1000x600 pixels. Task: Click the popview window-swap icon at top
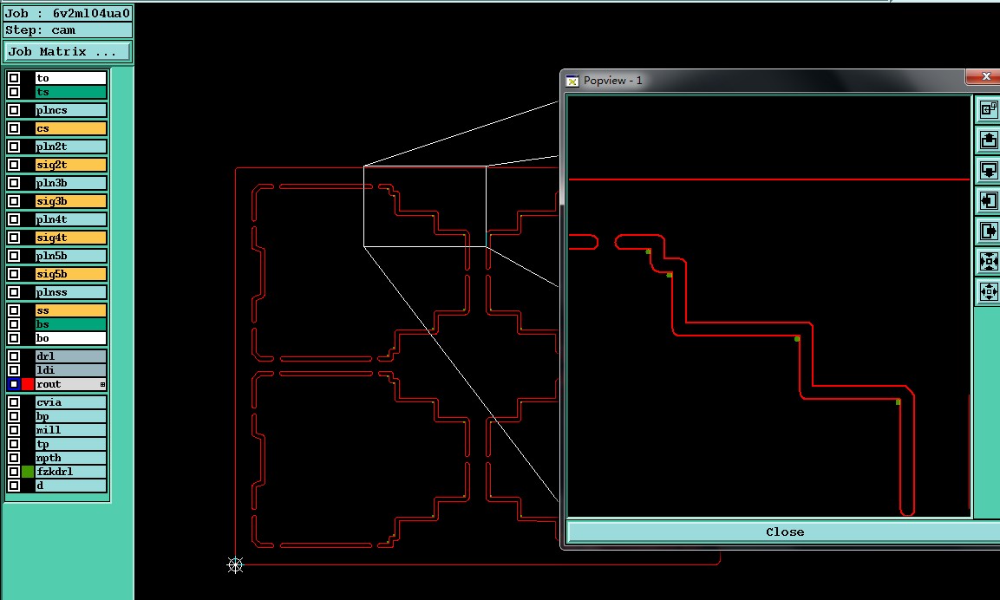(989, 109)
